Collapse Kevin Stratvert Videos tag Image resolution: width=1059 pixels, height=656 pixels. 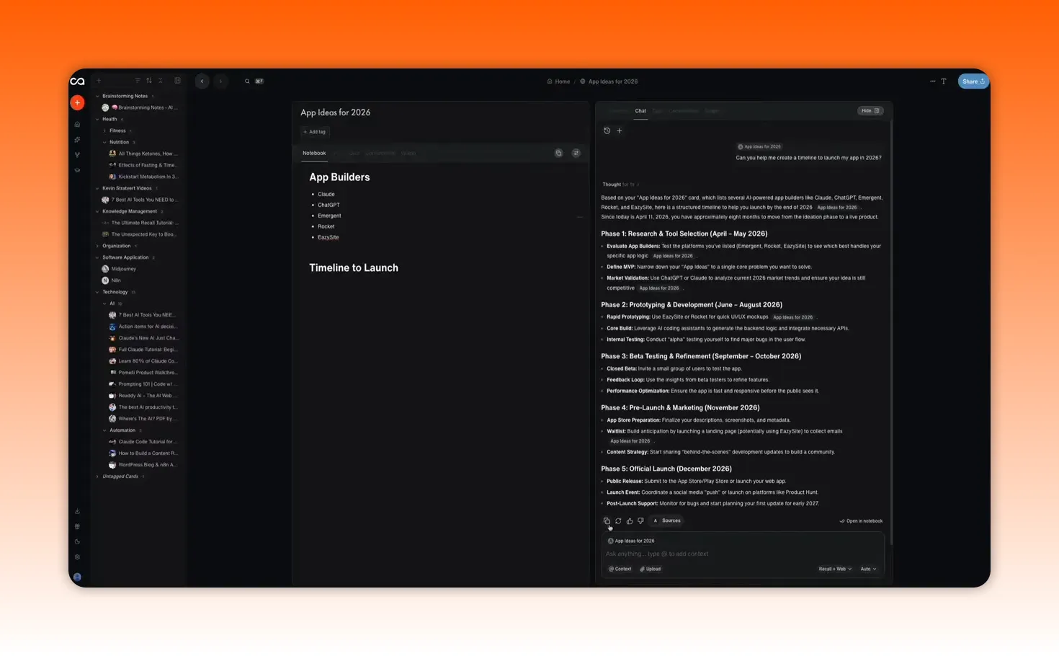[97, 188]
